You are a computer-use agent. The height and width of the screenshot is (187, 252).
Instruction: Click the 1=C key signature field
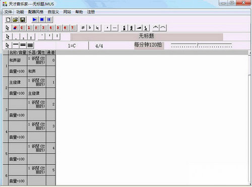(x=72, y=45)
